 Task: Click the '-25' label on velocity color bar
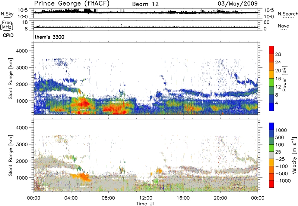(x=280, y=159)
